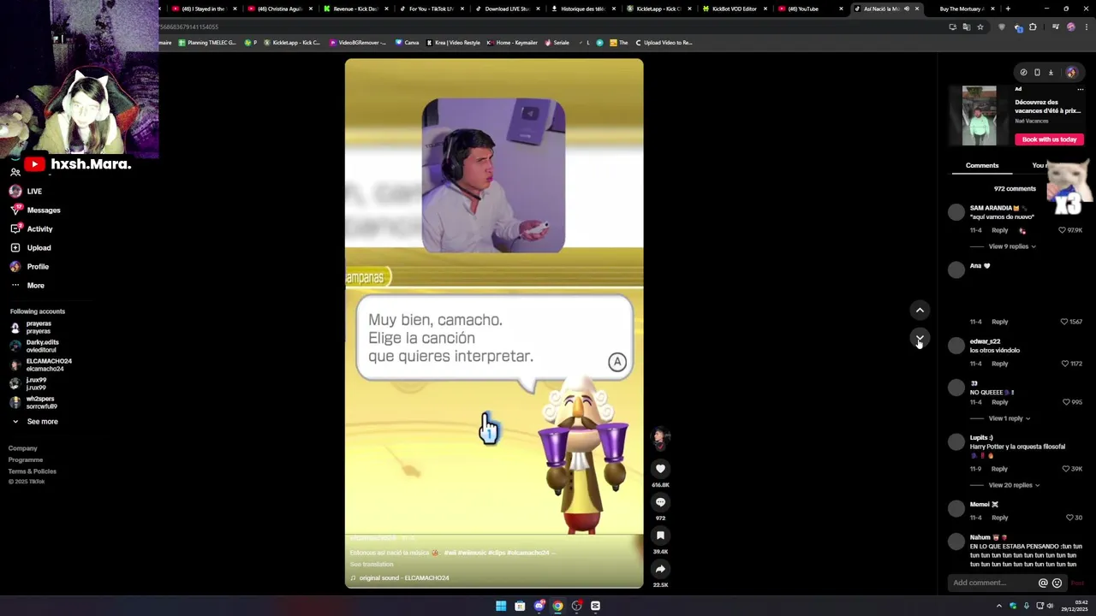This screenshot has height=616, width=1096.
Task: Open the Planning TMELEC bookmark
Action: point(206,42)
